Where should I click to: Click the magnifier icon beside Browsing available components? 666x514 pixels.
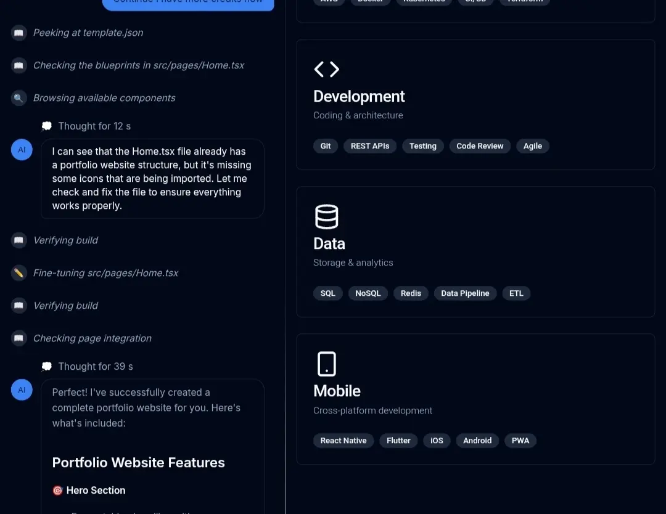point(19,98)
